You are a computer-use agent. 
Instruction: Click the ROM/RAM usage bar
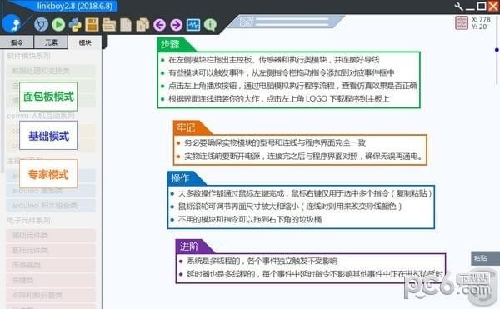coord(285,22)
